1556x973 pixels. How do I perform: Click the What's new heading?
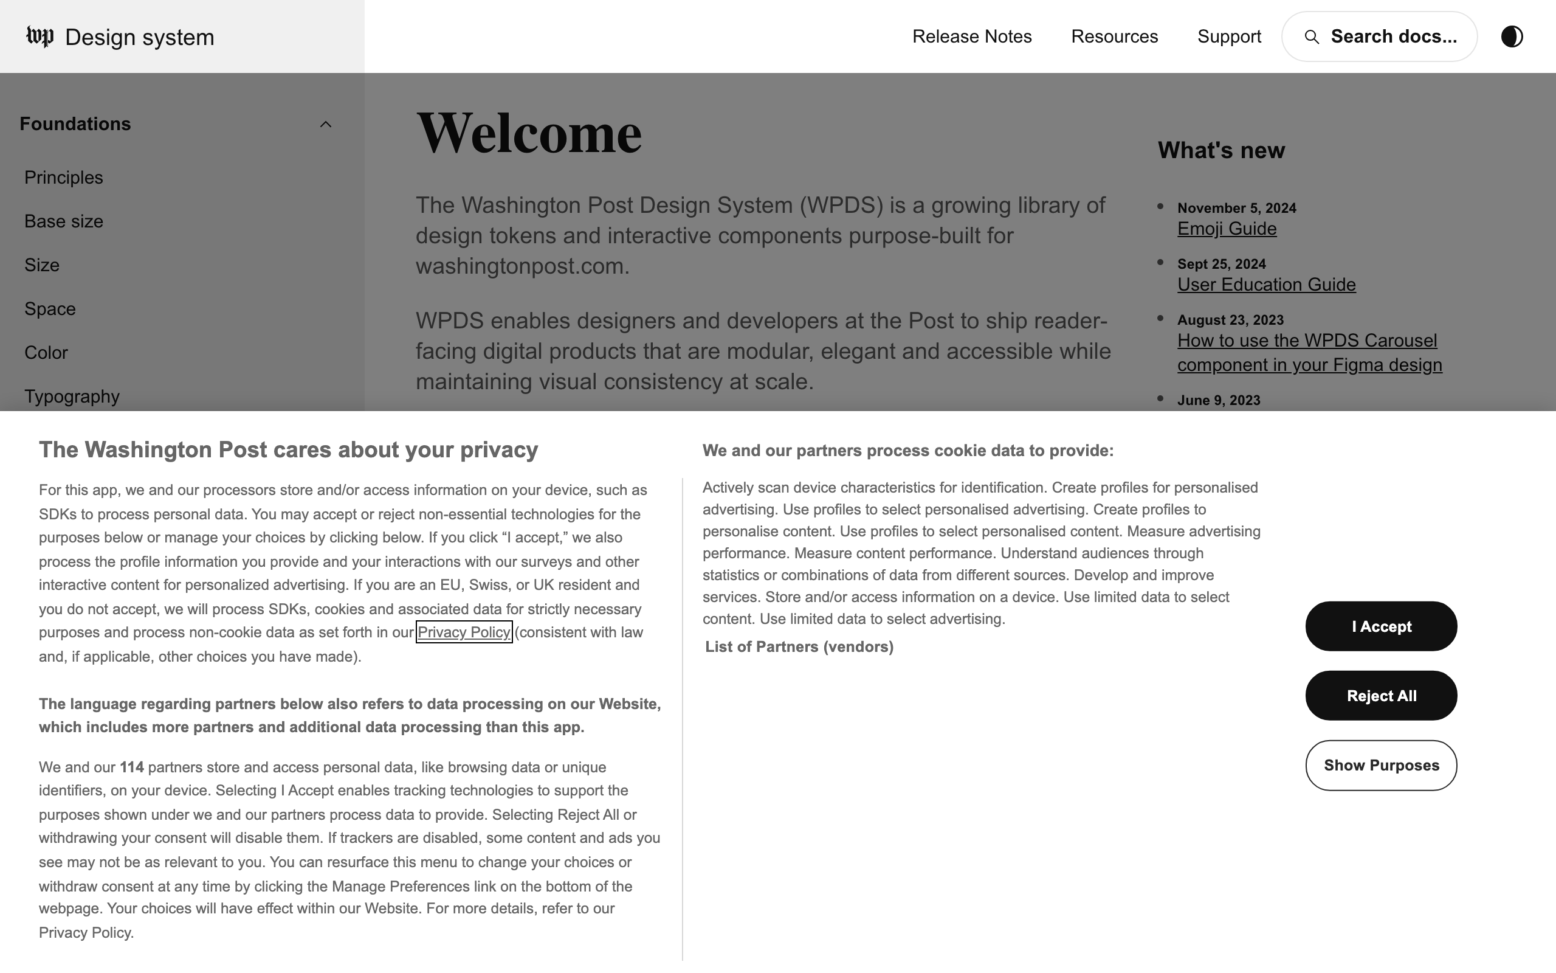point(1221,150)
